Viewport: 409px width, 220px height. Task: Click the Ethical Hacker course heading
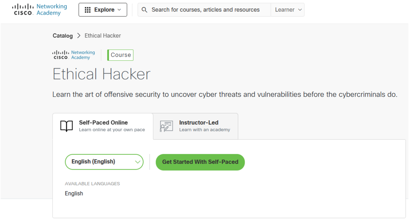point(101,74)
